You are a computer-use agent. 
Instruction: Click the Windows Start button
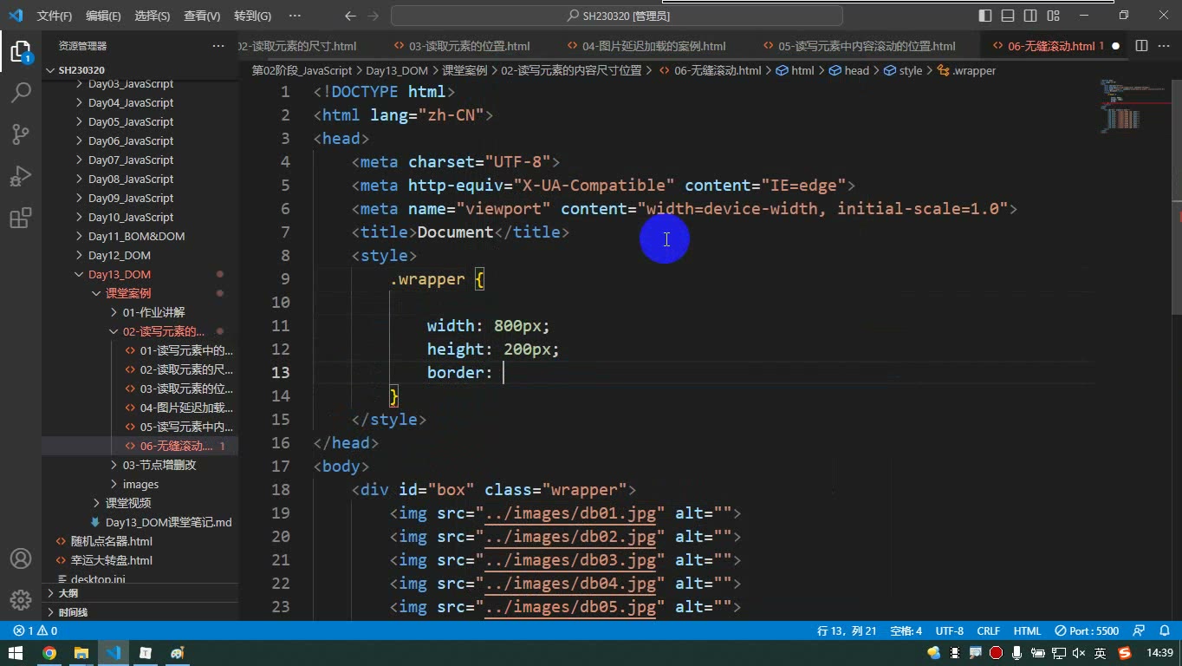16,653
